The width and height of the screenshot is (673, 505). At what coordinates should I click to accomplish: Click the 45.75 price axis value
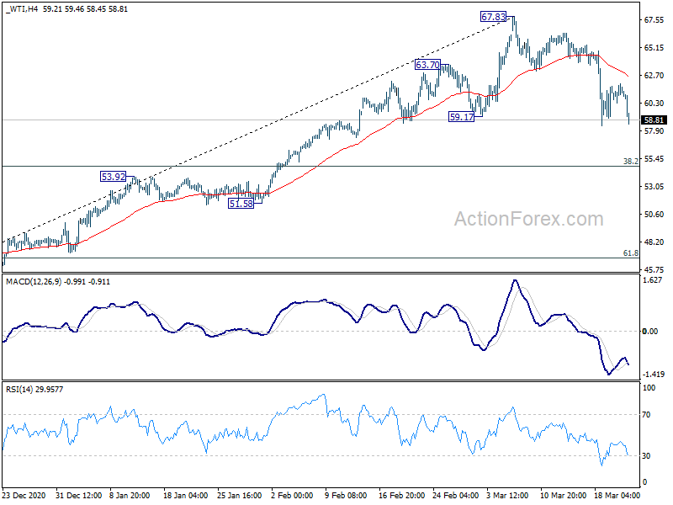654,270
